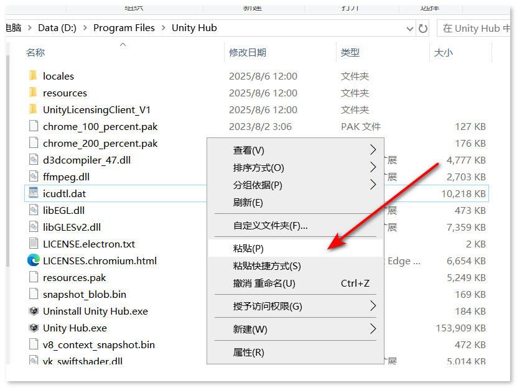Choose 粘贴快捷方式(S) menu entry
This screenshot has width=517, height=388.
(x=296, y=266)
